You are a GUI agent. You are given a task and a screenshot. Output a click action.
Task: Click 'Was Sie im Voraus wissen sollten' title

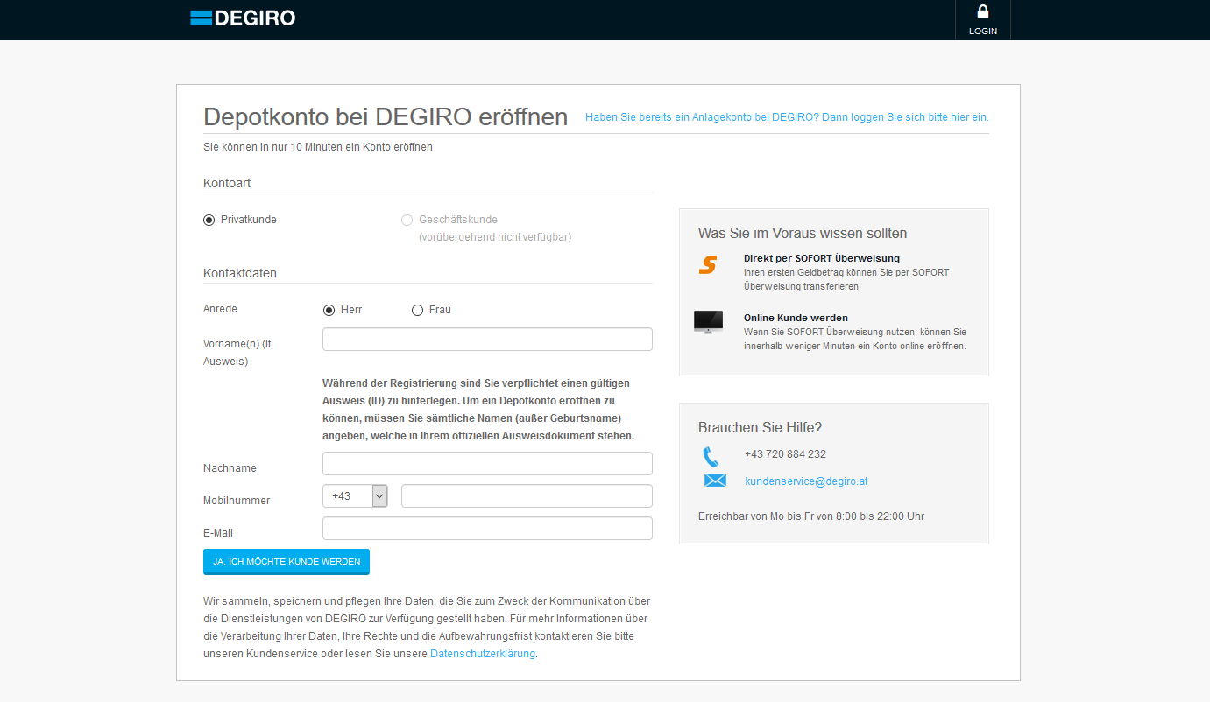pyautogui.click(x=803, y=234)
